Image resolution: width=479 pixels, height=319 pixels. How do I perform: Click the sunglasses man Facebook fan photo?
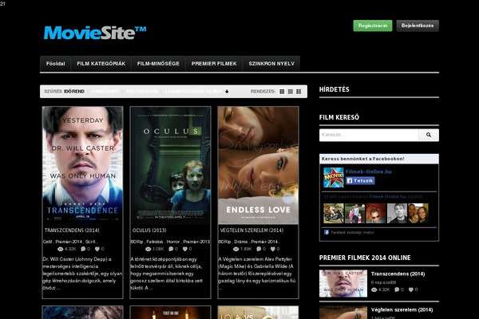(376, 214)
